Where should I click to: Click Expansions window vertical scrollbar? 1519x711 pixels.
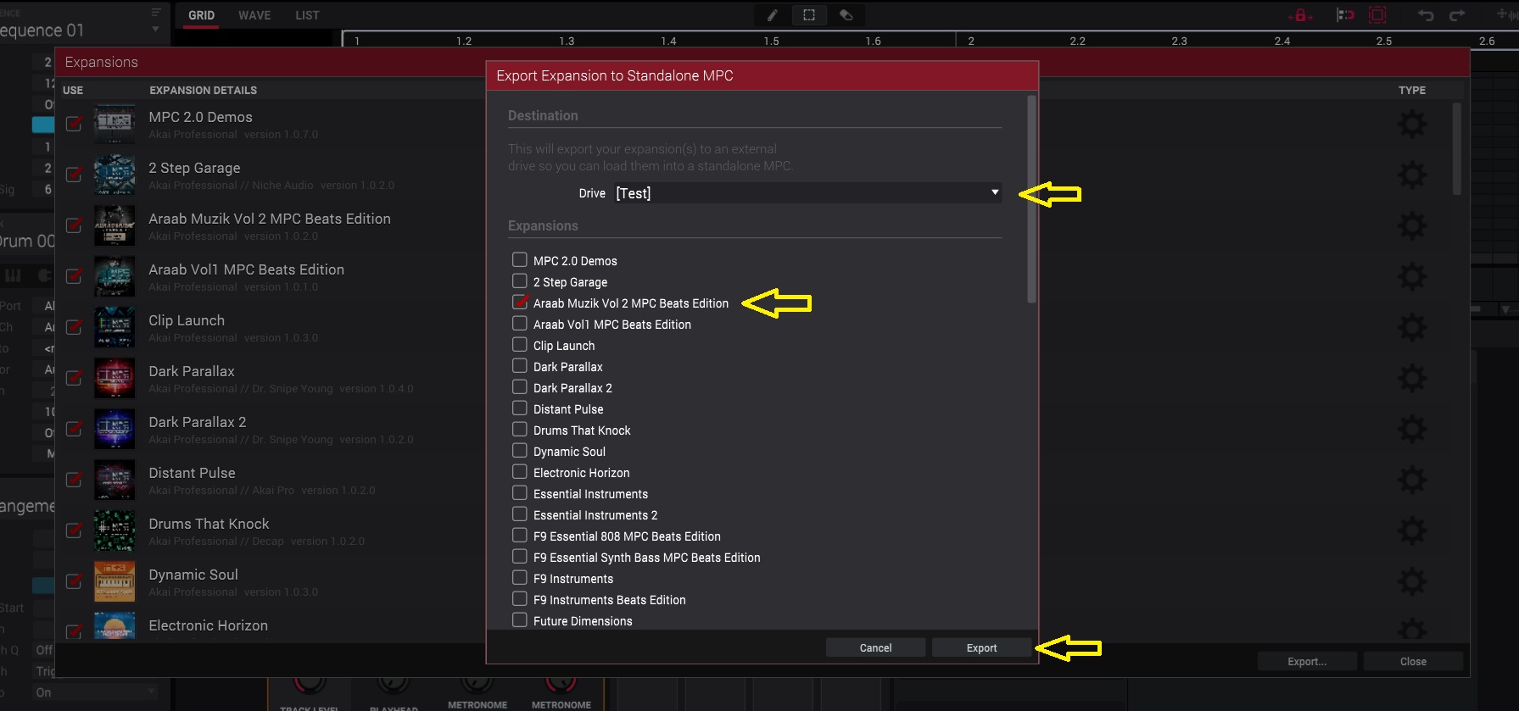(1457, 149)
